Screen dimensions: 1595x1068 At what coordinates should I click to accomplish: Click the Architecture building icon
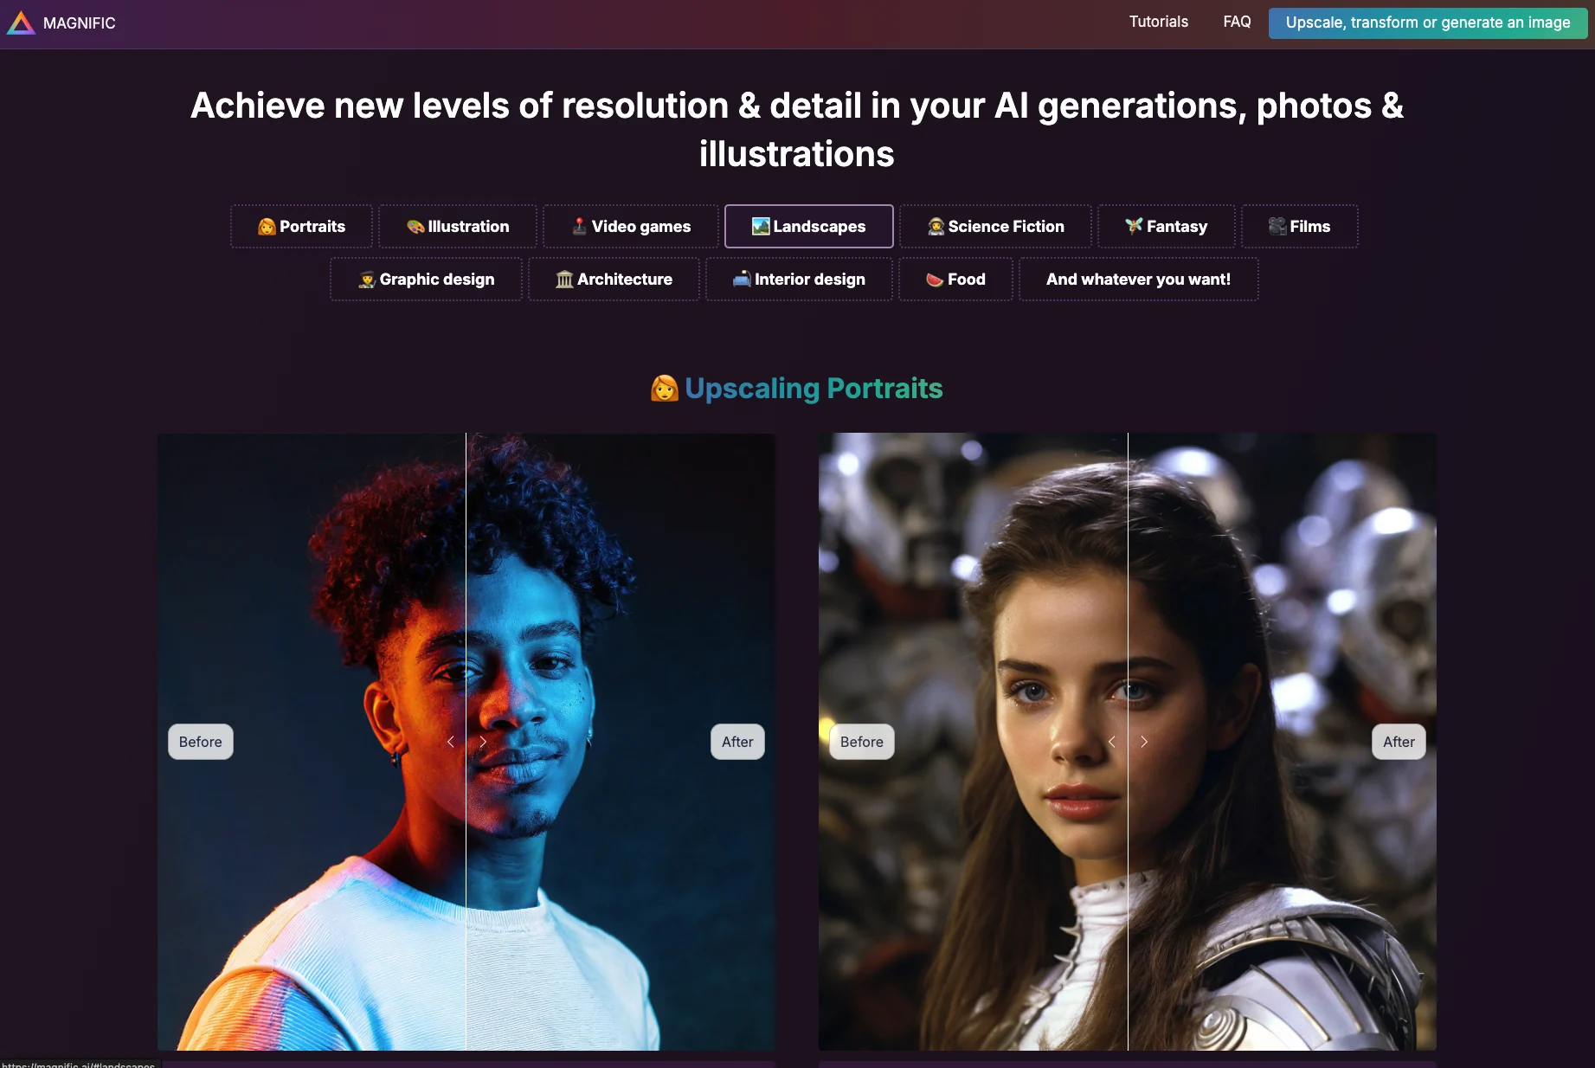pyautogui.click(x=564, y=280)
